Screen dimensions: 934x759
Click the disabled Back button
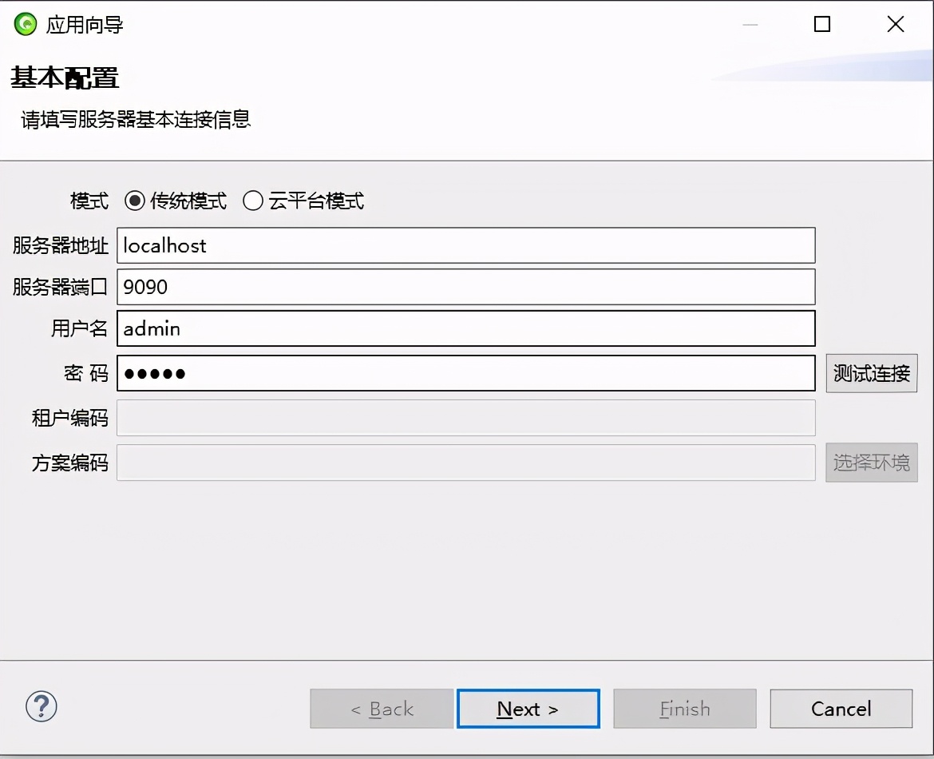pyautogui.click(x=381, y=709)
